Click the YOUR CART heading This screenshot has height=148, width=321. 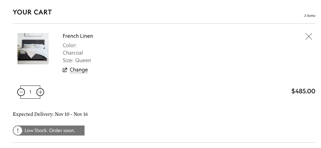pyautogui.click(x=32, y=12)
